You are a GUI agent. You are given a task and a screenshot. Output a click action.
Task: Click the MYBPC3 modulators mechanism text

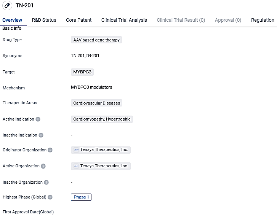click(91, 87)
